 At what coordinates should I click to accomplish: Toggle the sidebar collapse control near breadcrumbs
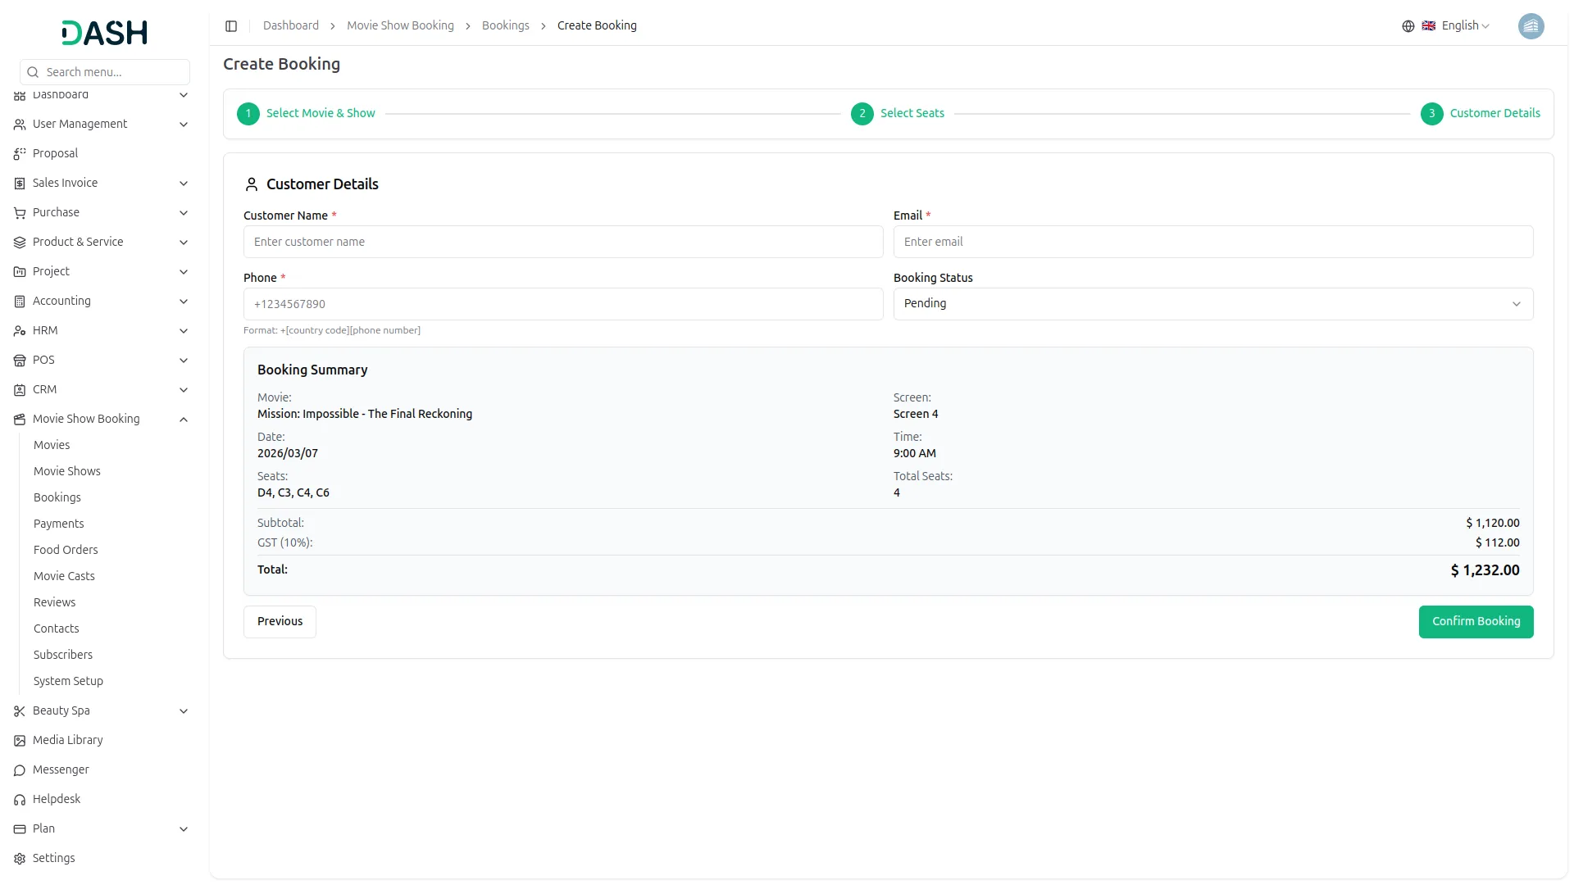pyautogui.click(x=231, y=25)
